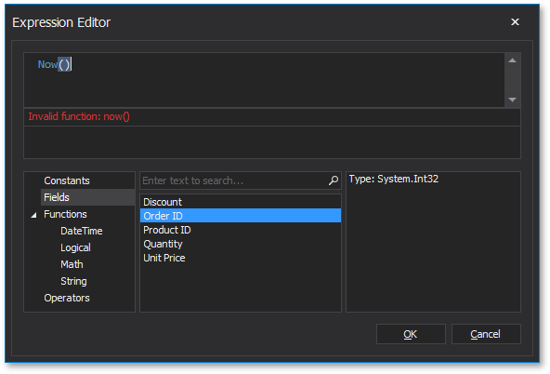This screenshot has height=374, width=550.
Task: Open the String functions group
Action: pyautogui.click(x=73, y=281)
